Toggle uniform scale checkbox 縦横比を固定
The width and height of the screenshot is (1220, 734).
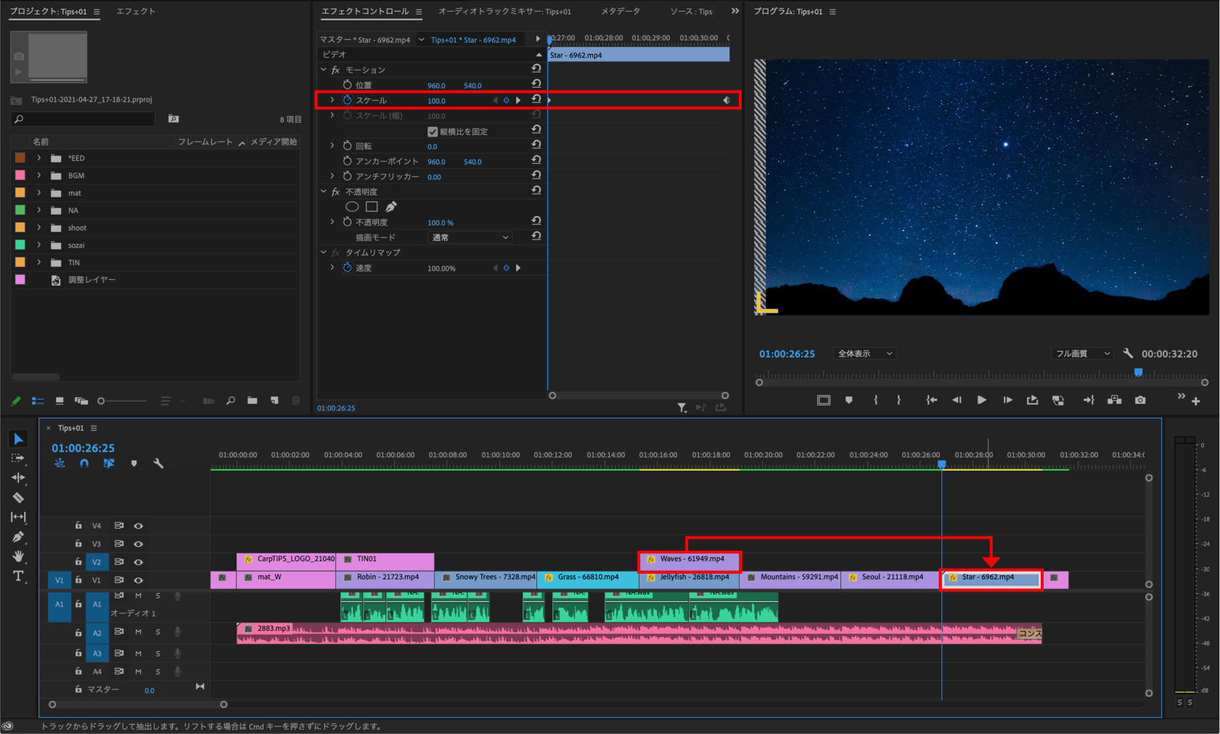pyautogui.click(x=433, y=131)
